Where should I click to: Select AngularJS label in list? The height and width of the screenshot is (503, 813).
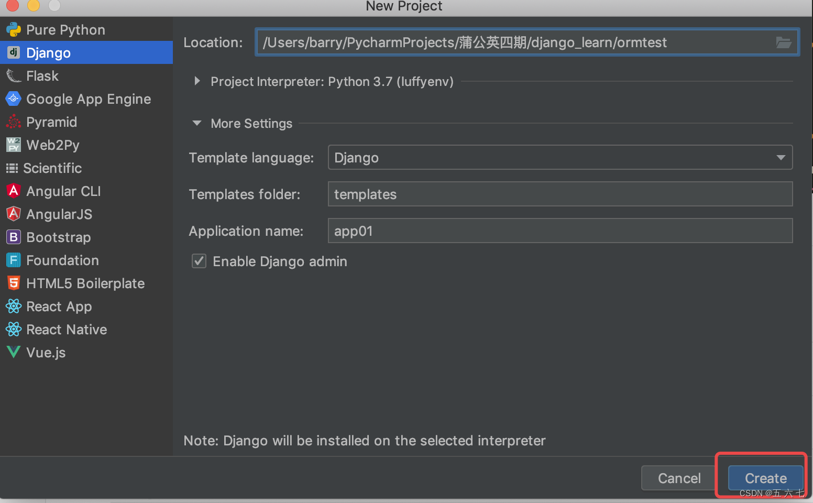pyautogui.click(x=59, y=214)
